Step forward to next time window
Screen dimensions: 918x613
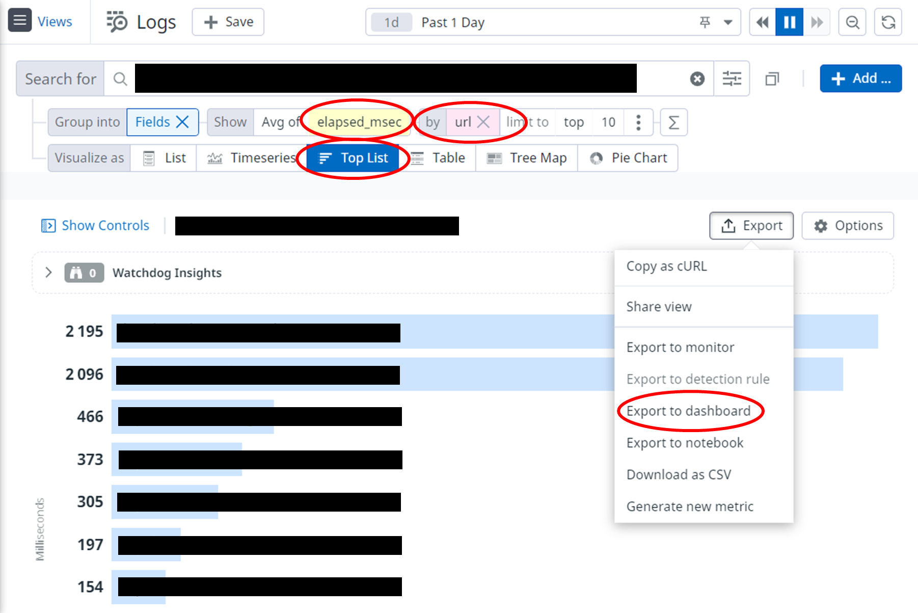coord(817,22)
